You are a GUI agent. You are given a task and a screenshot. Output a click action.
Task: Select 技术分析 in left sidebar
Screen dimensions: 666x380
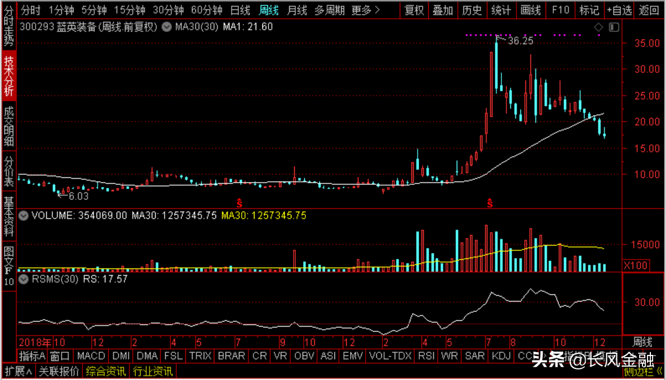pyautogui.click(x=8, y=75)
